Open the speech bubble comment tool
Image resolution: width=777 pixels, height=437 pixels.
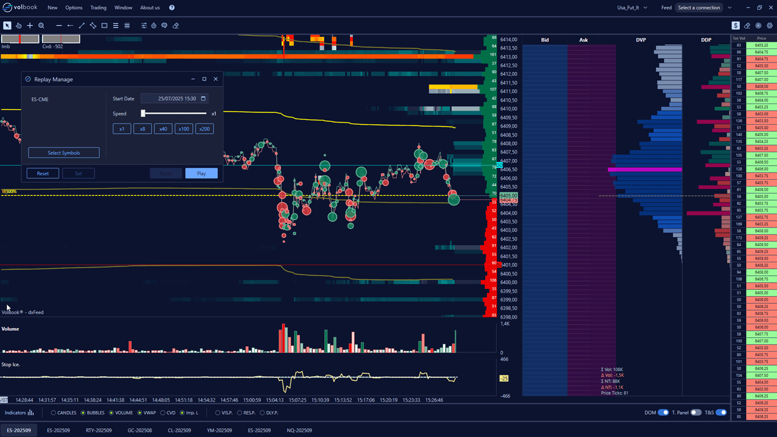click(165, 25)
